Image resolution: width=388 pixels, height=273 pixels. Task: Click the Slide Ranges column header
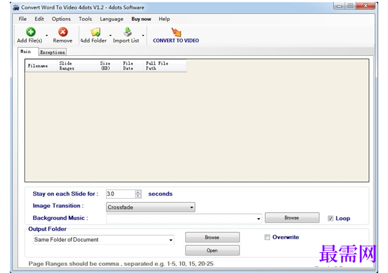pyautogui.click(x=77, y=66)
